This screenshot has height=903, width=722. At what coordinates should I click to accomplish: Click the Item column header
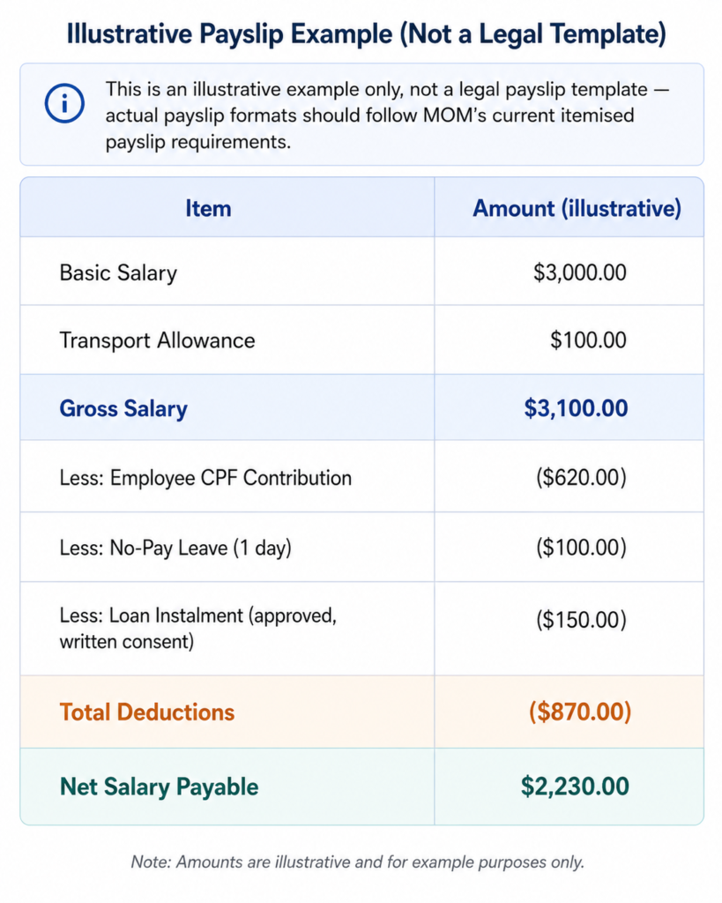pos(208,208)
